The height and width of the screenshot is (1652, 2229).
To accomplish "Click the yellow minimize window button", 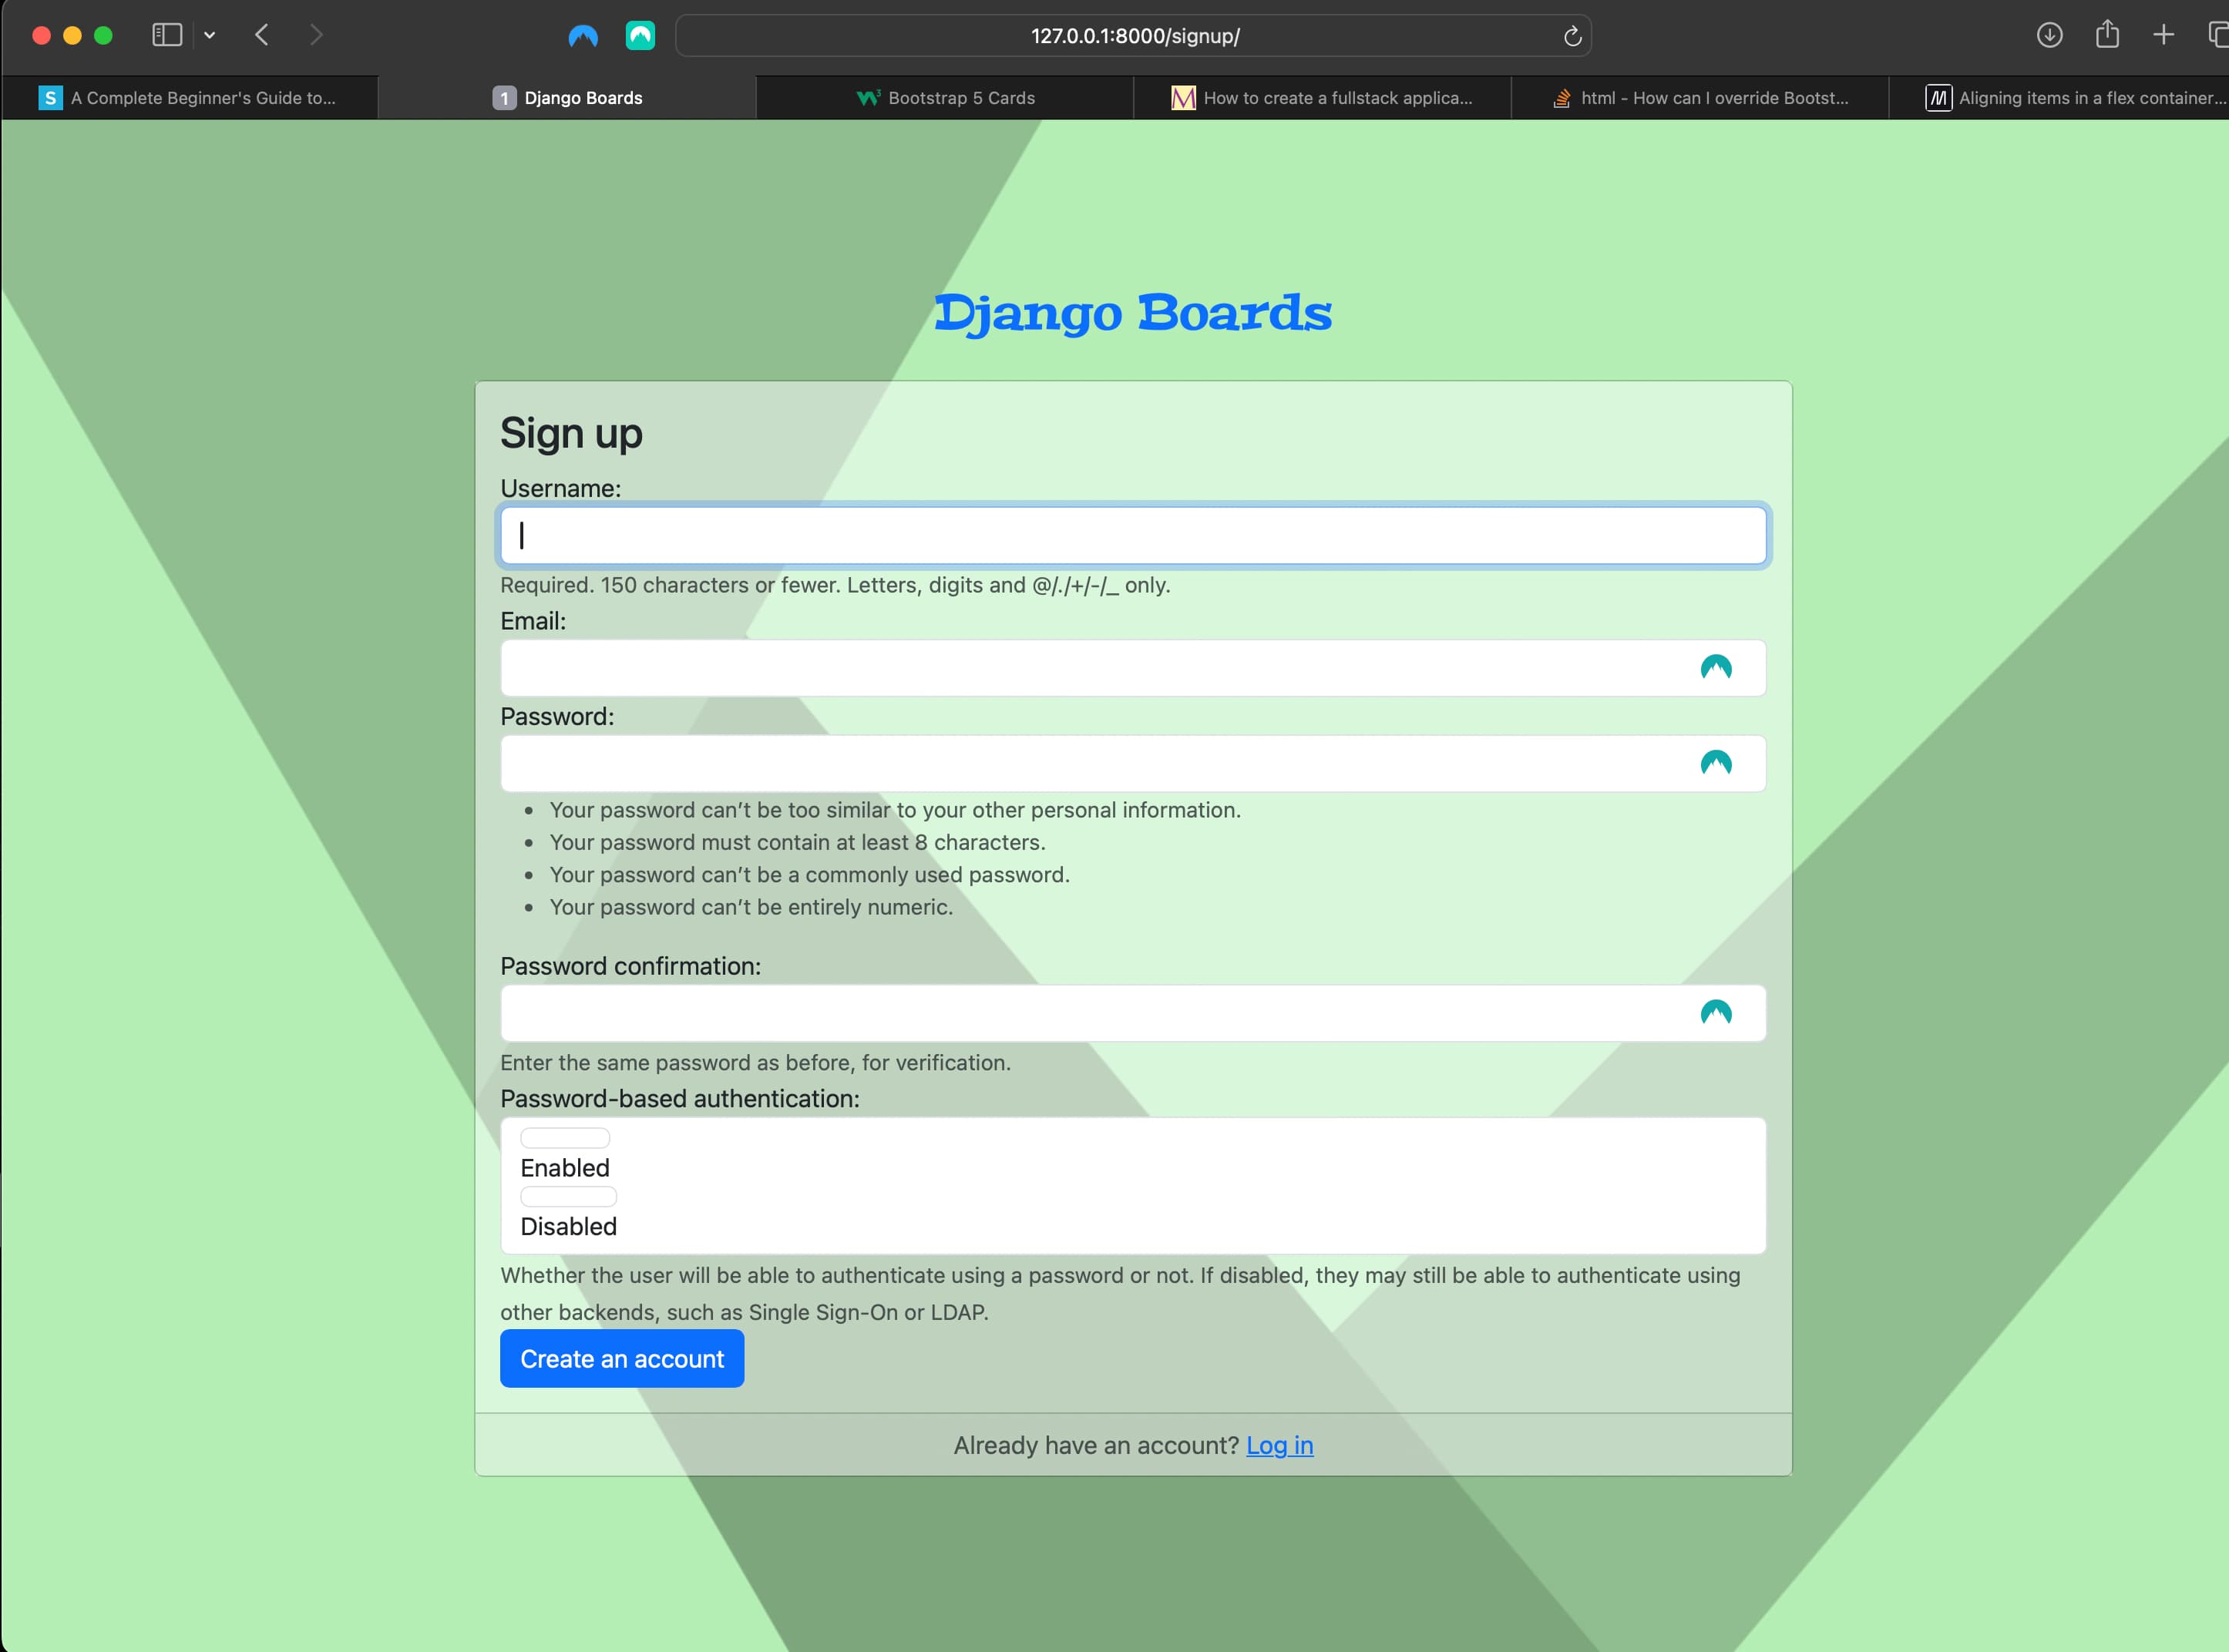I will tap(72, 36).
